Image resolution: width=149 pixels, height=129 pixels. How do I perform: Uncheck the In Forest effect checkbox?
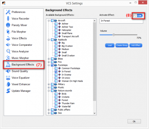click(56, 72)
